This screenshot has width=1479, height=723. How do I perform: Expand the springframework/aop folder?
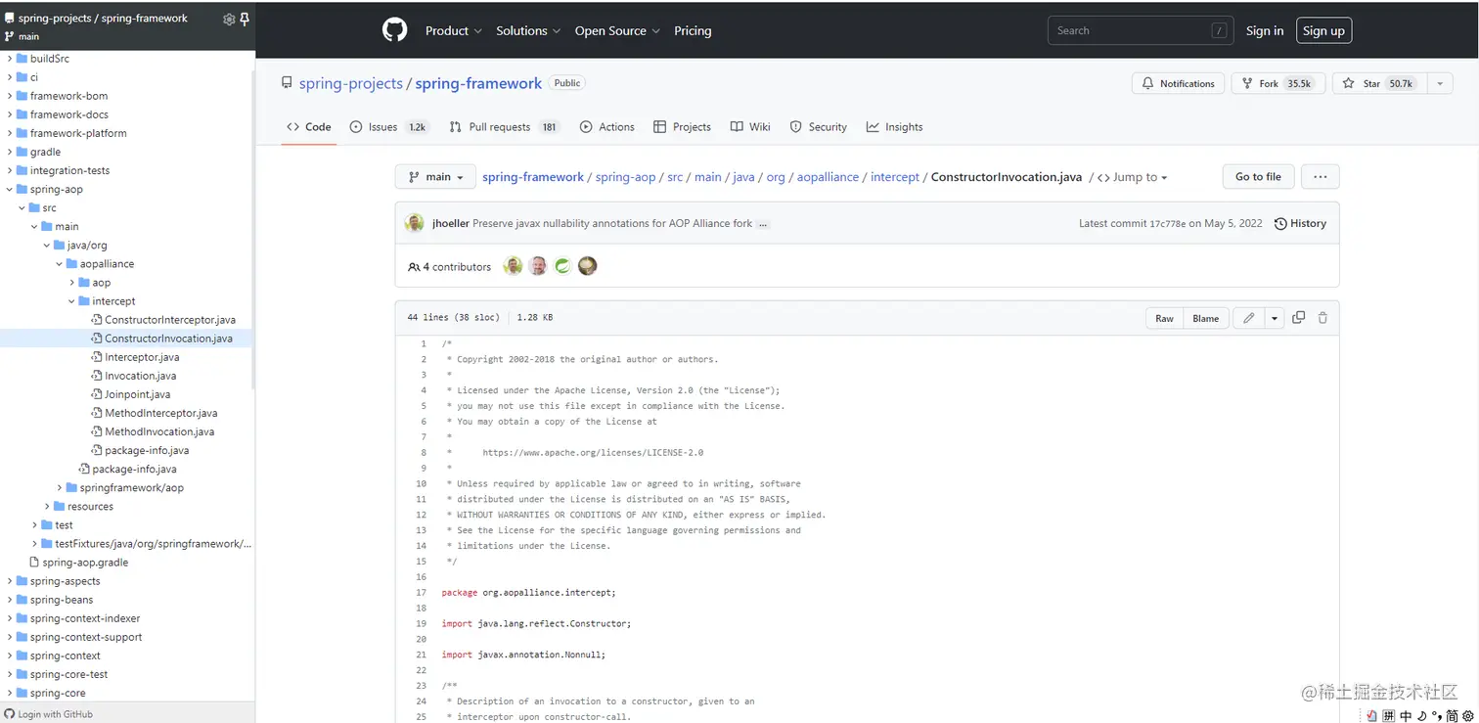[59, 488]
